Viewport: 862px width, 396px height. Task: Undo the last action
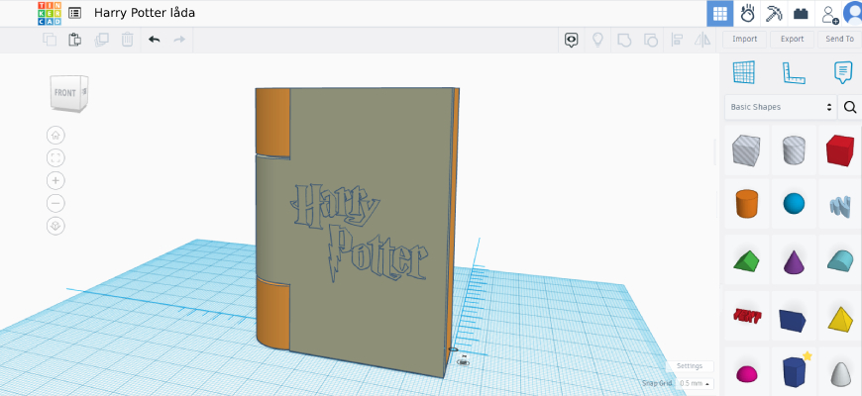point(154,40)
